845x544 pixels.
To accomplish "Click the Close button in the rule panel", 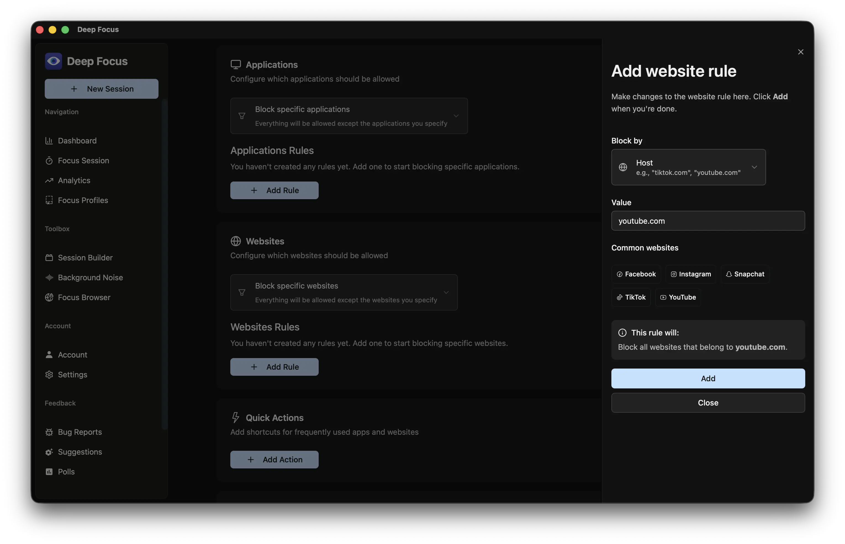I will tap(708, 403).
